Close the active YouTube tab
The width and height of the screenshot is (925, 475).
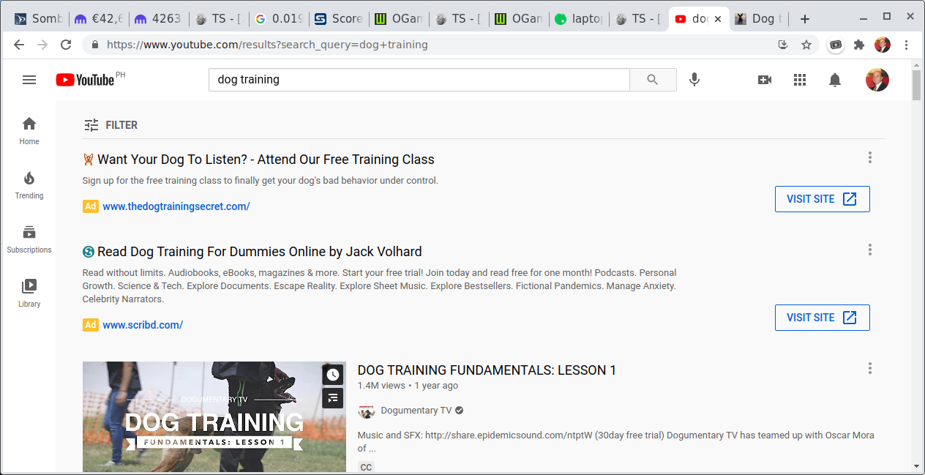pyautogui.click(x=719, y=19)
